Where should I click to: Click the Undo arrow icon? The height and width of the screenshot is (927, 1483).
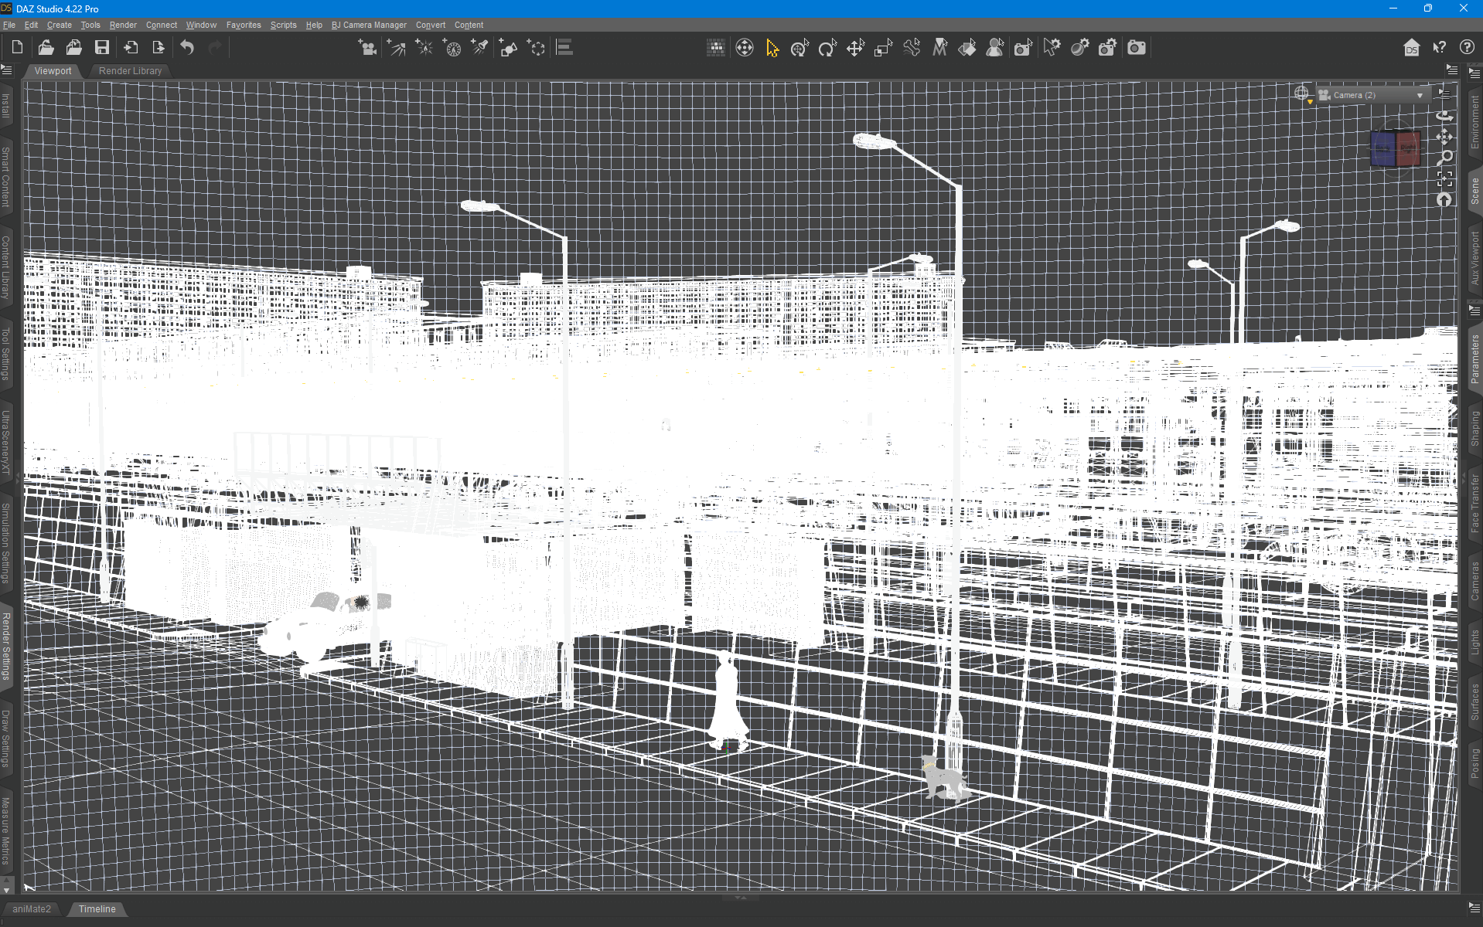pos(187,48)
